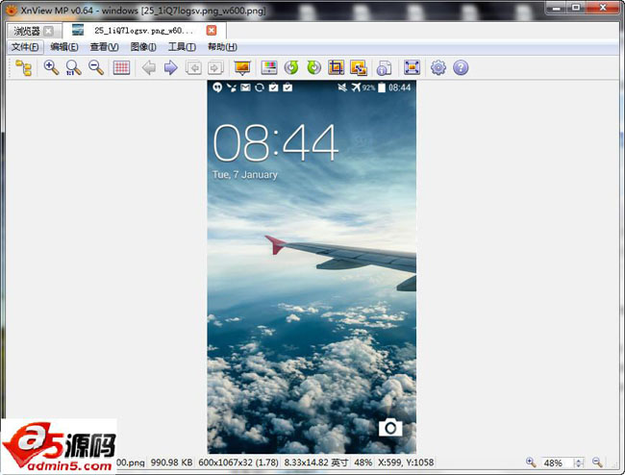Start the slideshow presentation icon
Viewport: 625px width, 475px height.
click(x=242, y=67)
